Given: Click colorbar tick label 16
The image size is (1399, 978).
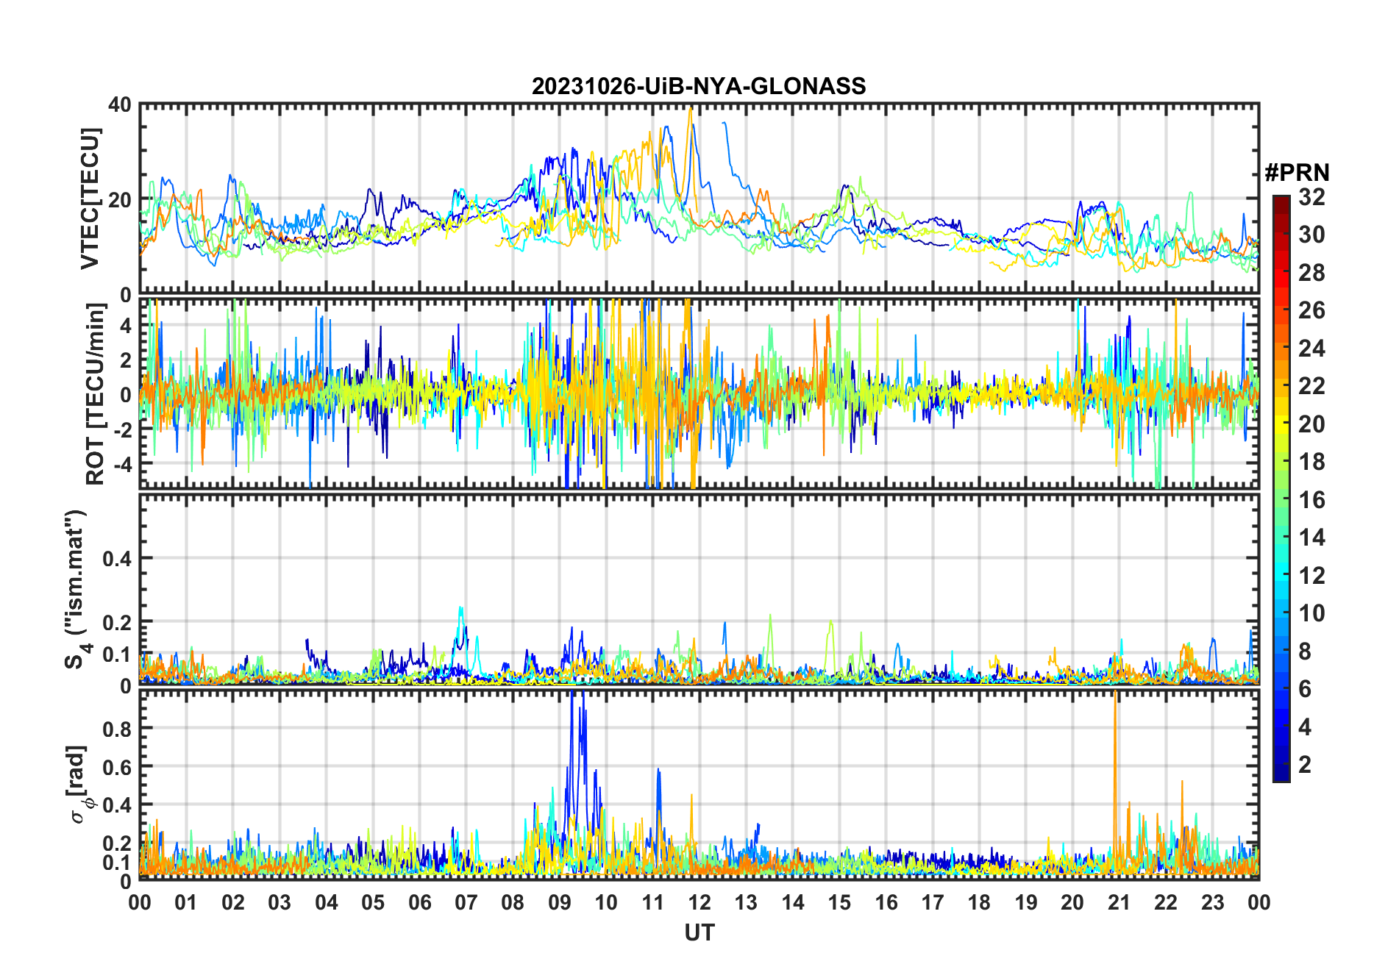Looking at the screenshot, I should [1311, 500].
